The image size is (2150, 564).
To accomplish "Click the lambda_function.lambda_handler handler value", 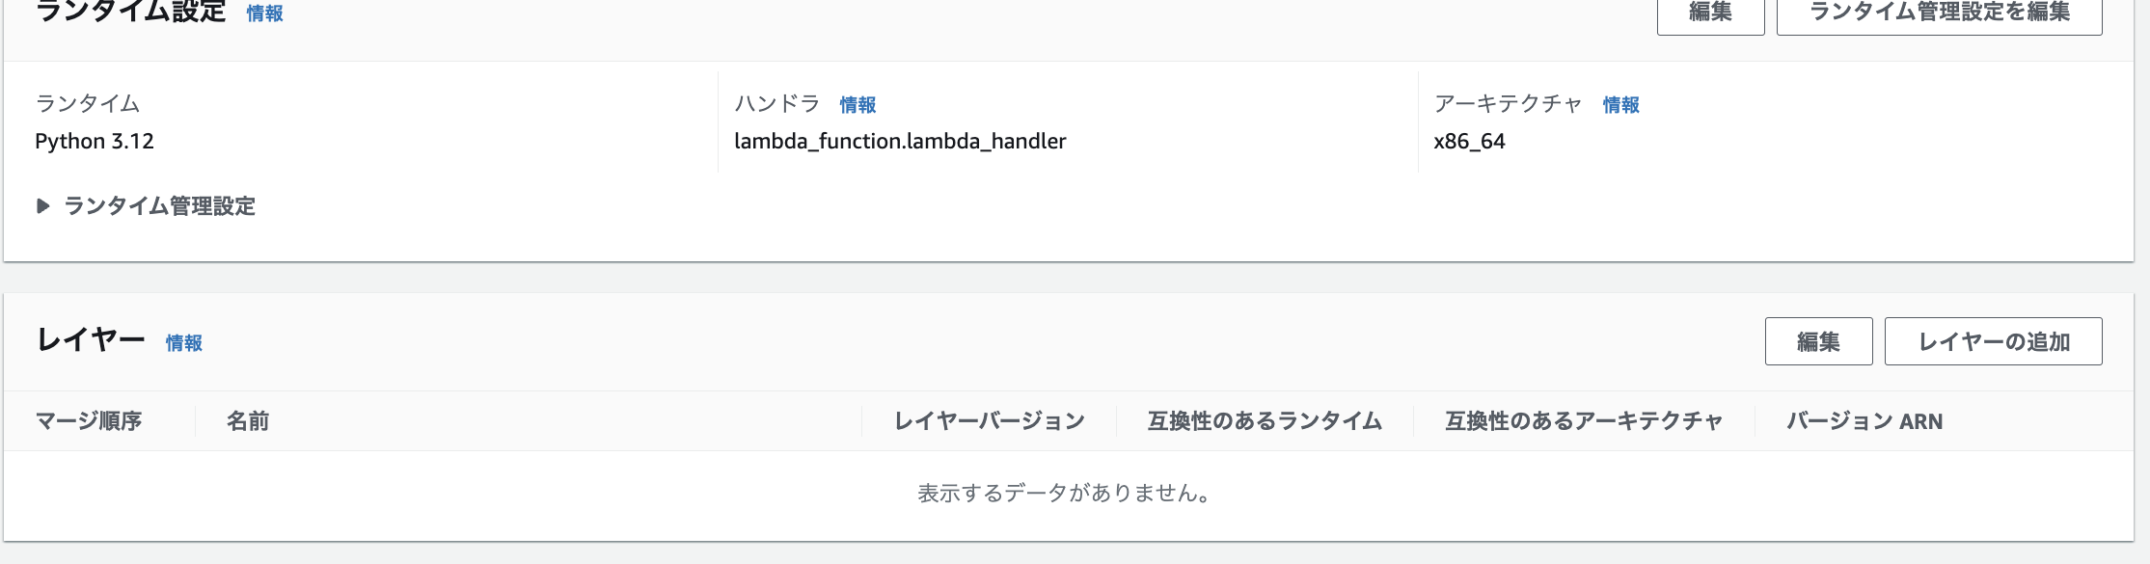I will (900, 142).
